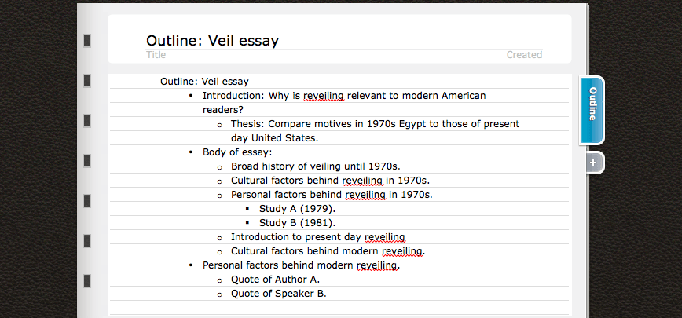Click the top notebook binder ring
The image size is (682, 318).
(x=87, y=41)
